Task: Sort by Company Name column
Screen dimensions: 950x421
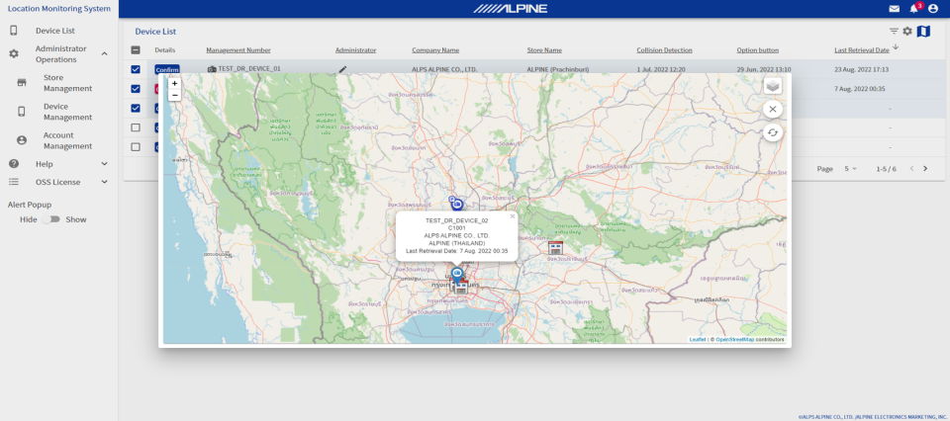Action: [435, 50]
